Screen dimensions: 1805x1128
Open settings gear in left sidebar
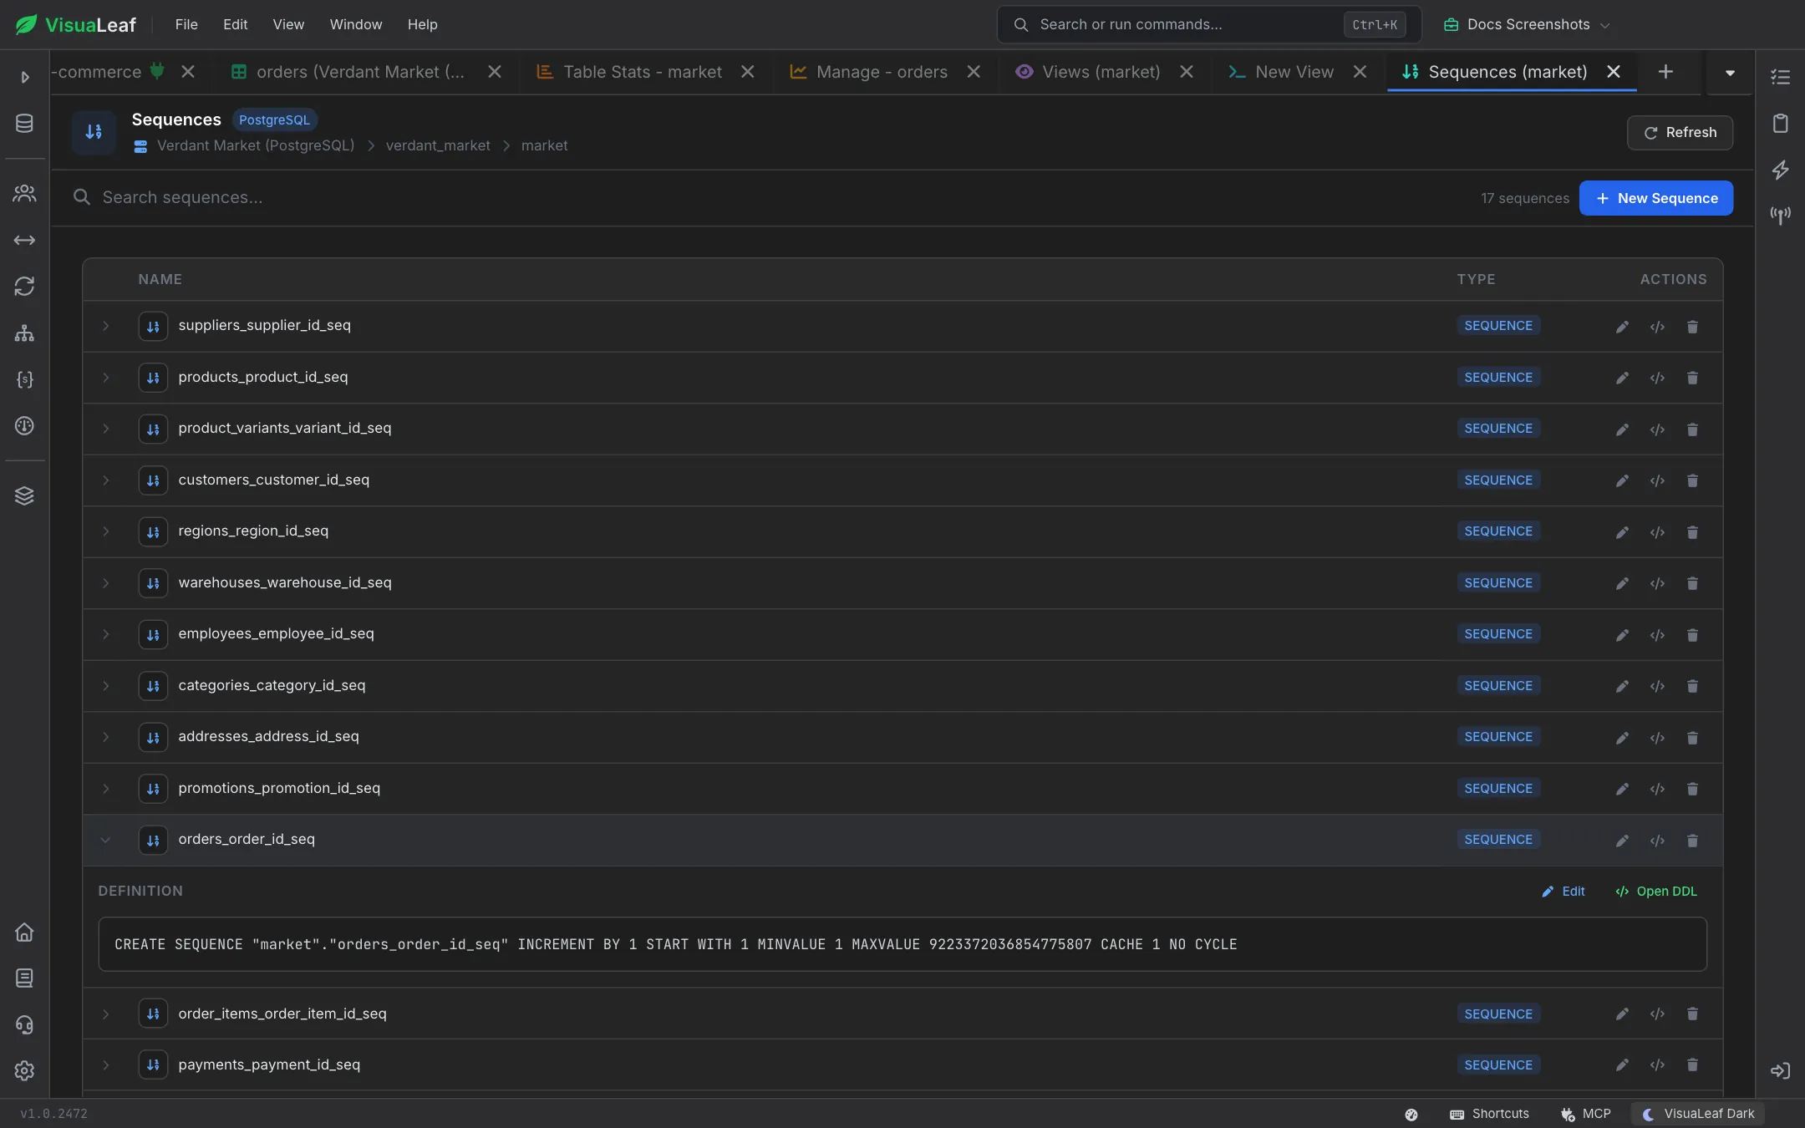point(24,1070)
